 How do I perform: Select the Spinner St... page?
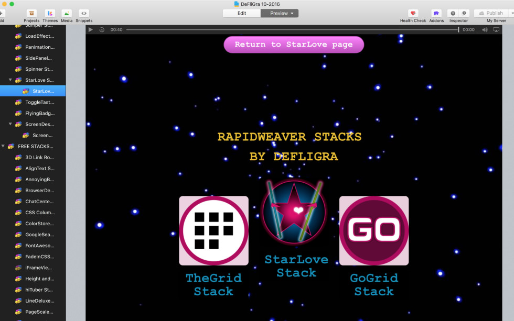[x=33, y=69]
